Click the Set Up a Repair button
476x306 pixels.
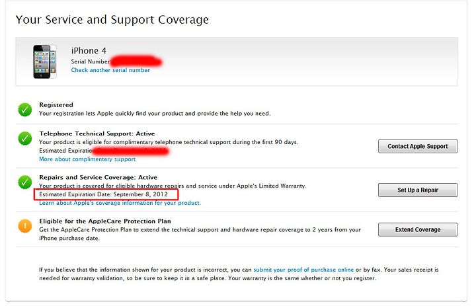418,190
